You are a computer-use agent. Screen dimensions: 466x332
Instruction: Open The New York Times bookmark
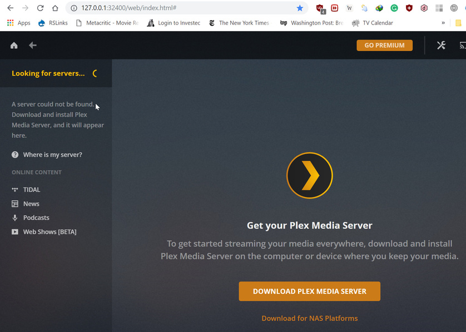tap(239, 23)
